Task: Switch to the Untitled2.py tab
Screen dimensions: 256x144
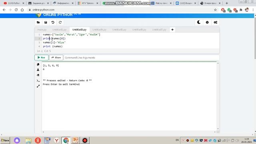Action: coord(60,30)
